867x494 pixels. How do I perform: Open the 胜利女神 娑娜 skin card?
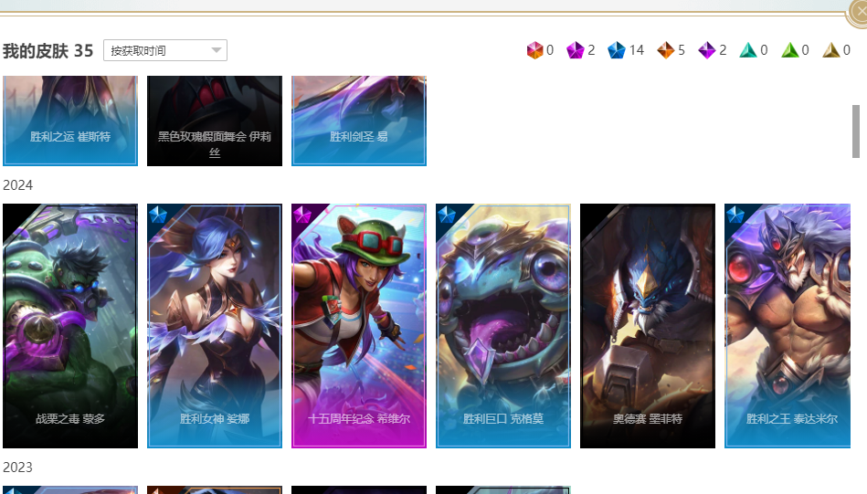click(215, 326)
